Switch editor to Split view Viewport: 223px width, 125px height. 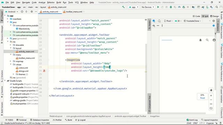point(205,16)
